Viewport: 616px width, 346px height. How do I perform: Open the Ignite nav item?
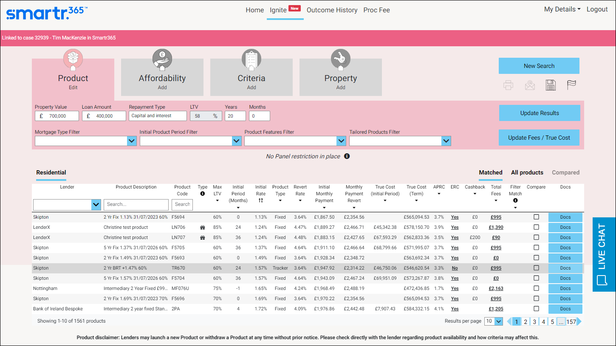[285, 10]
